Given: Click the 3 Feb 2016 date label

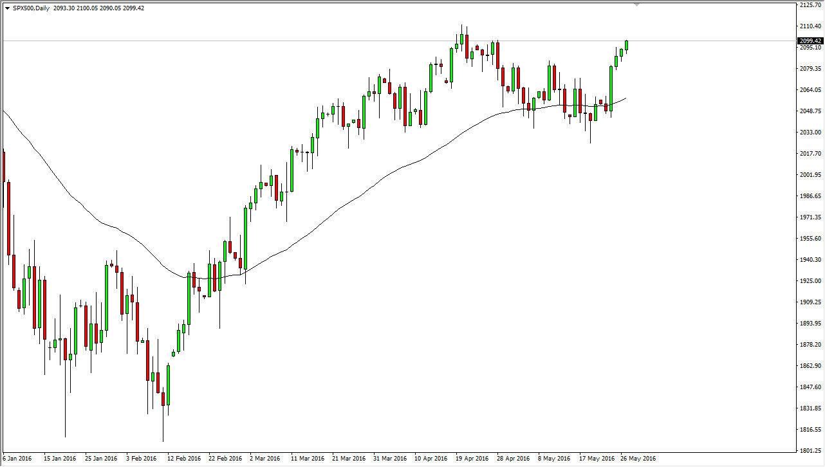Looking at the screenshot, I should pyautogui.click(x=142, y=459).
